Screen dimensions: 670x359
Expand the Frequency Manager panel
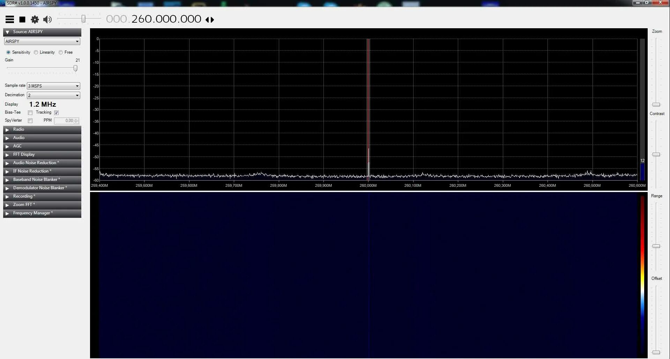coord(42,213)
